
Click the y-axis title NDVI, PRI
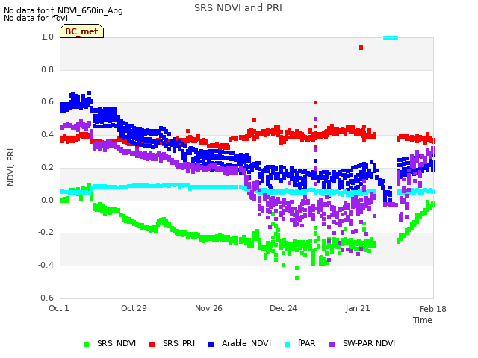point(10,167)
